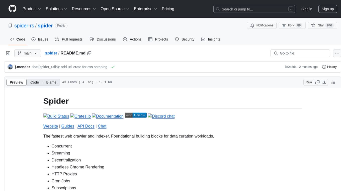Click the Spider heading

56,101
